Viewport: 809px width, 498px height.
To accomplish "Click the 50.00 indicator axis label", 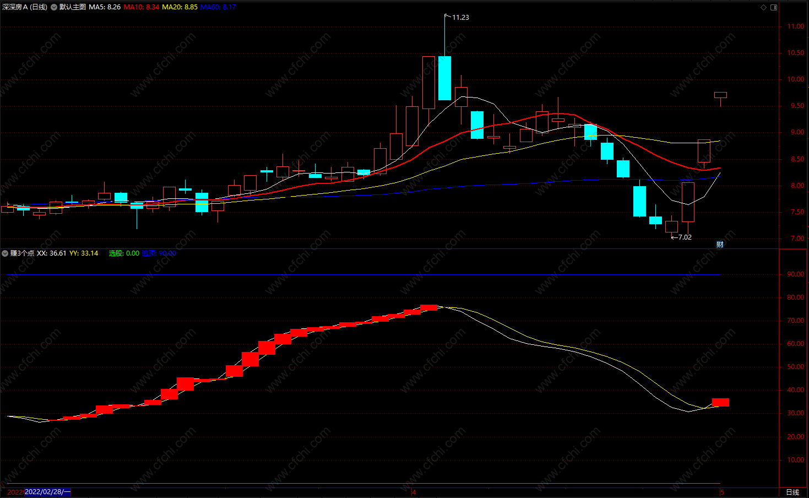I will [795, 367].
